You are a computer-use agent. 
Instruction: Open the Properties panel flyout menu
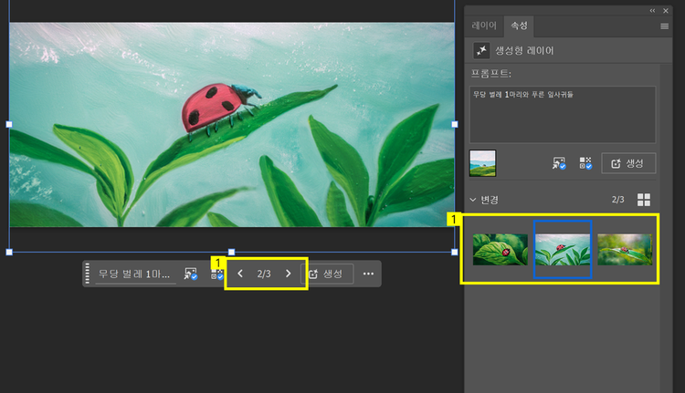tap(665, 26)
